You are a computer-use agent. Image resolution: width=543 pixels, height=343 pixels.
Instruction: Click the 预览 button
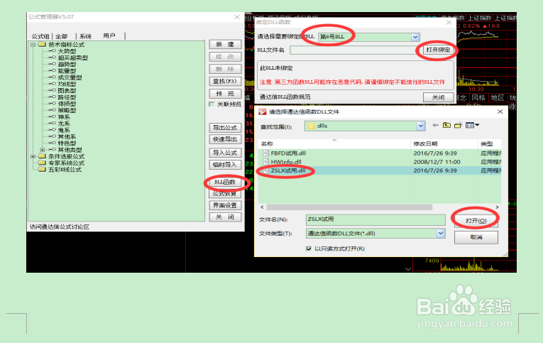(225, 94)
